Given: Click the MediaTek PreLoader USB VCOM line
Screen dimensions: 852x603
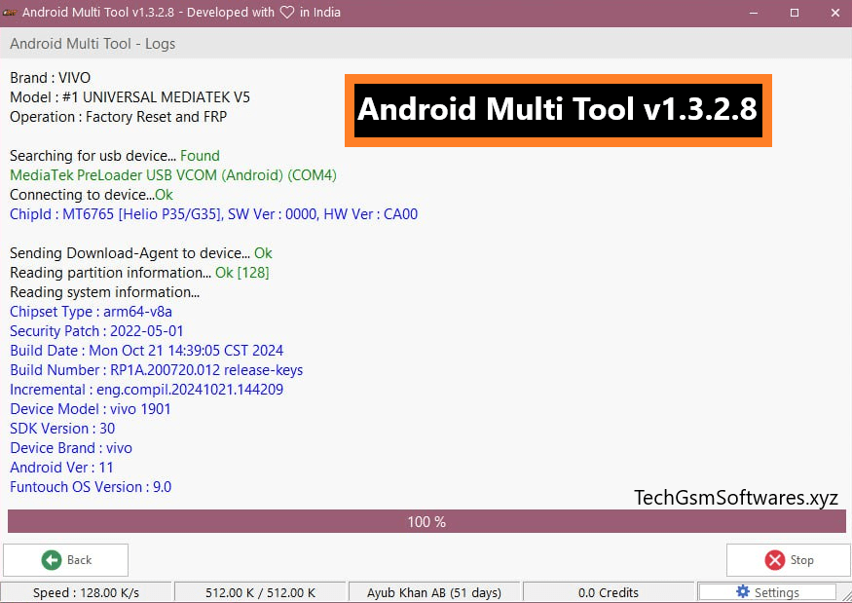Looking at the screenshot, I should [x=173, y=175].
